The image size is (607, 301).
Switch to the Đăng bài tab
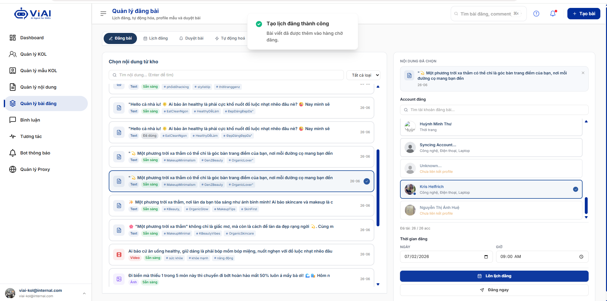point(120,38)
